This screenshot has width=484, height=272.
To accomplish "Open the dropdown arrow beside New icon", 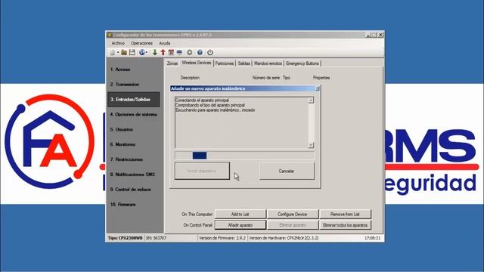I will 118,52.
